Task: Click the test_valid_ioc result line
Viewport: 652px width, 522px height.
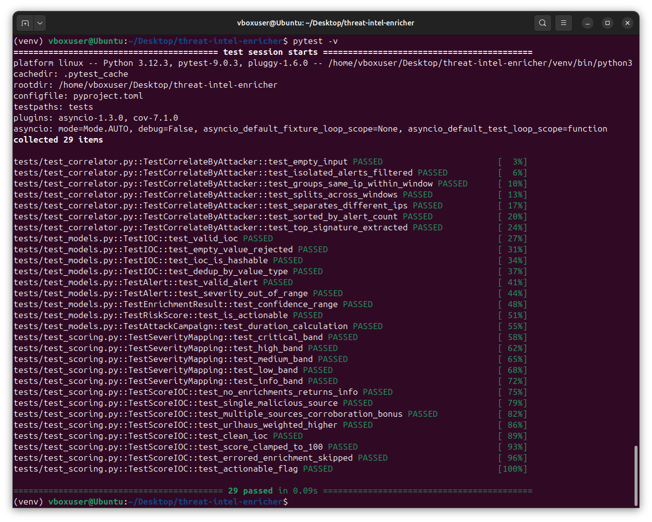Action: coord(270,238)
